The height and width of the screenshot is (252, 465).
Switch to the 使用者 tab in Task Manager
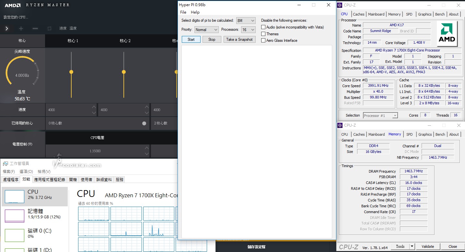click(87, 179)
